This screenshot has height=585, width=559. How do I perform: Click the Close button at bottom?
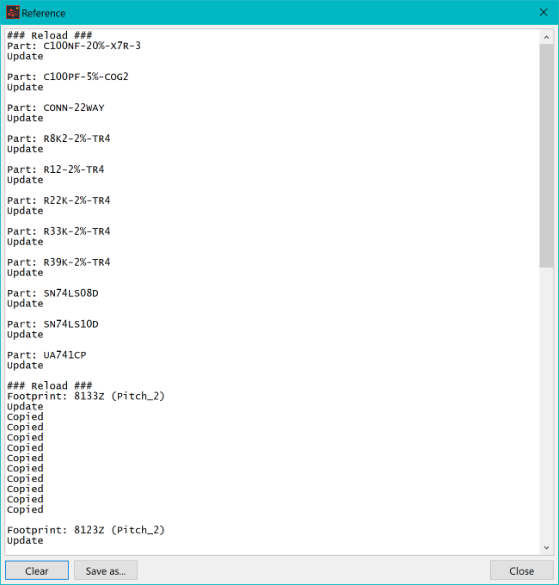[521, 570]
